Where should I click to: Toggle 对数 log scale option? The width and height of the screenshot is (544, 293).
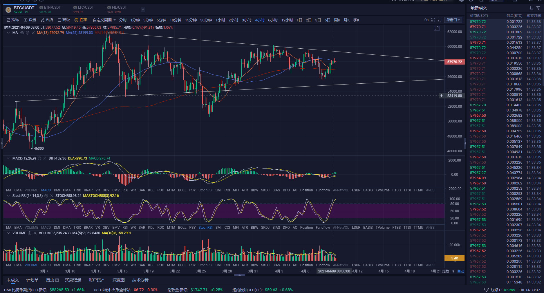(445, 271)
